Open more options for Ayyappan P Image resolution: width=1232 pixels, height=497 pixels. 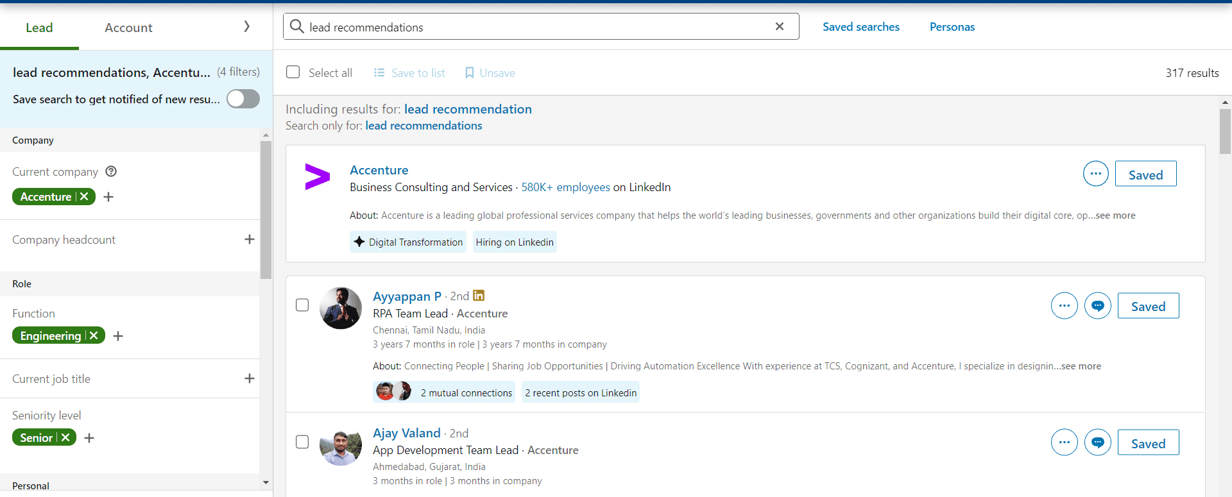(x=1065, y=306)
